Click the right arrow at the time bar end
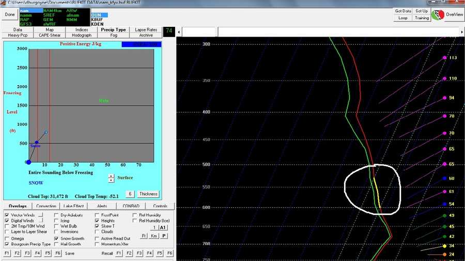 tap(462, 31)
